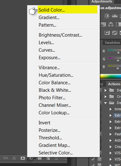This screenshot has height=166, width=121.
Task: Expand the Acti action's arrow
Action: 111,141
